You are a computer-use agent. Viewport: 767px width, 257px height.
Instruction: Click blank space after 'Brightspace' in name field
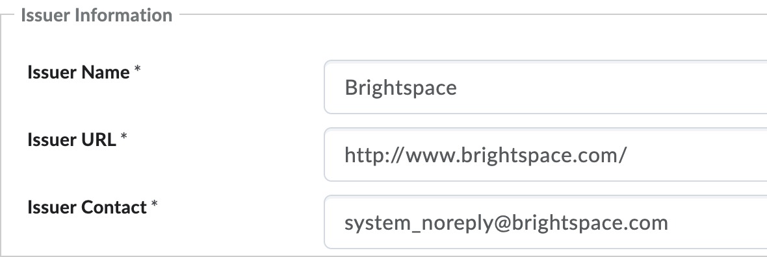pos(612,87)
